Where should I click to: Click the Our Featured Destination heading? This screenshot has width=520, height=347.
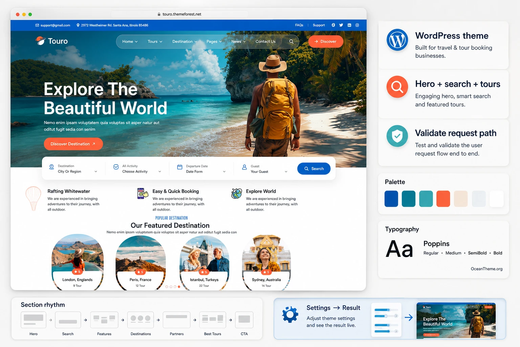pos(170,225)
